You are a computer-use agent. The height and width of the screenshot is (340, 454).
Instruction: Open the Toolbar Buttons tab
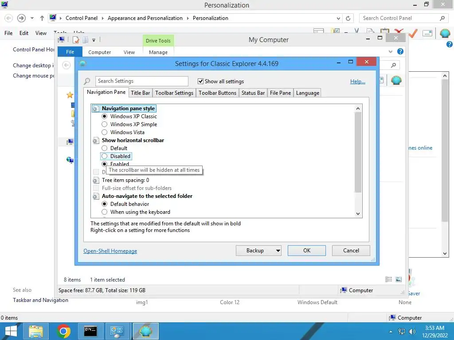[x=217, y=93]
